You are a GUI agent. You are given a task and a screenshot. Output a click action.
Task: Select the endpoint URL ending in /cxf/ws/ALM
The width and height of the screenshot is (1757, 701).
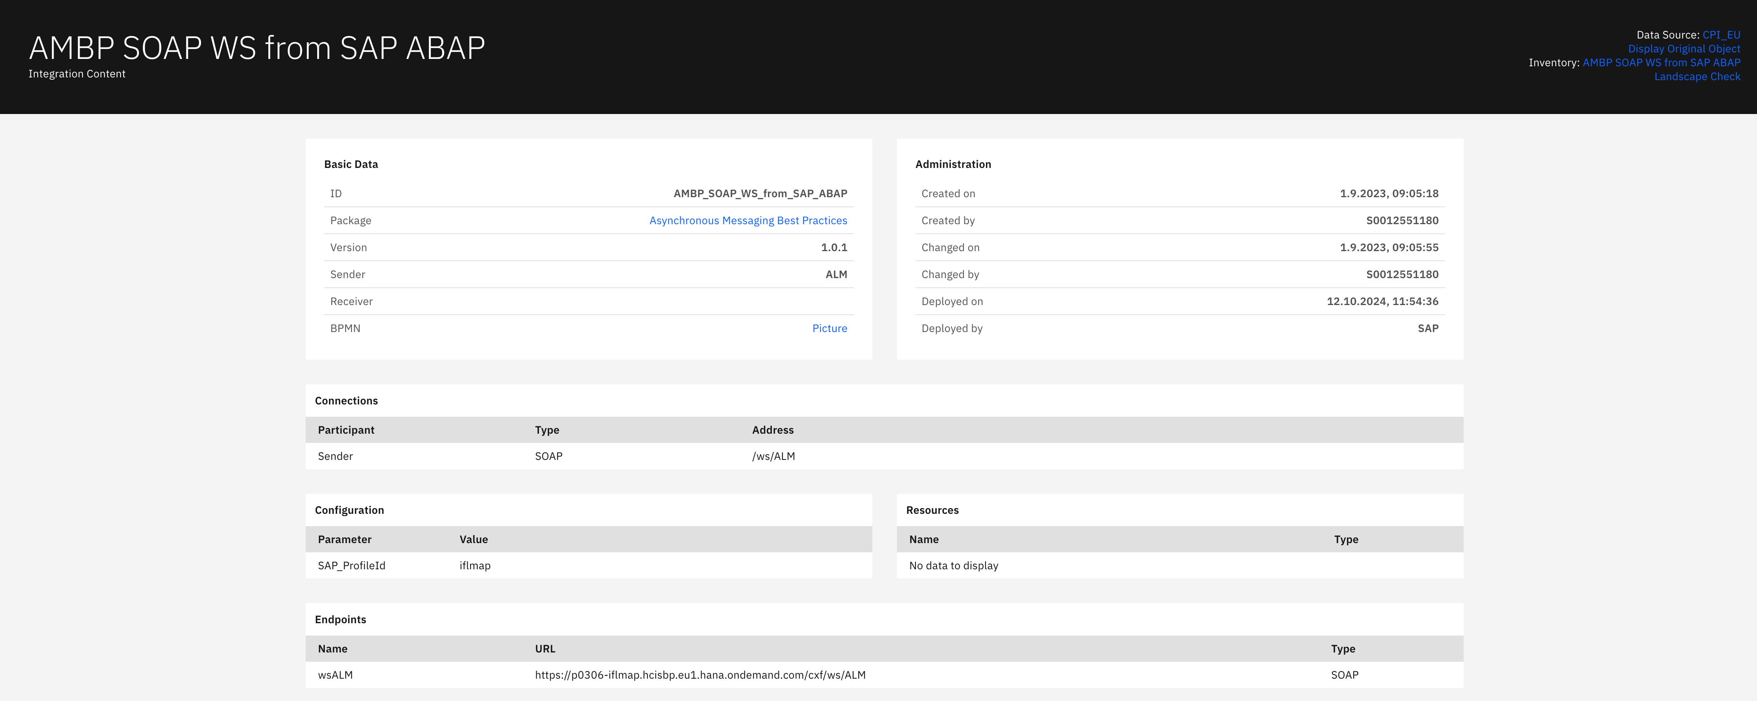[700, 675]
